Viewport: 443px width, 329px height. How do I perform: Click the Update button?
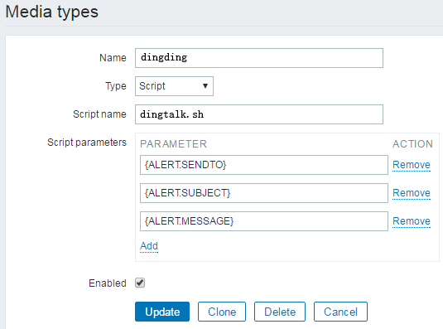pyautogui.click(x=162, y=312)
